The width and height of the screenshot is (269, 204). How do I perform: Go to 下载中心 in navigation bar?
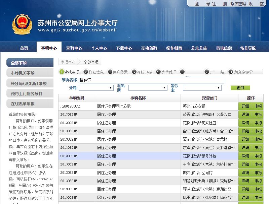tap(124, 48)
